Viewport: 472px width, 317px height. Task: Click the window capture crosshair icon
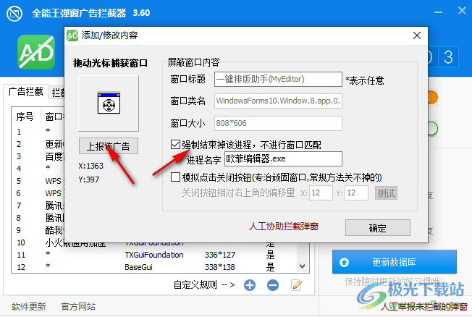click(109, 103)
